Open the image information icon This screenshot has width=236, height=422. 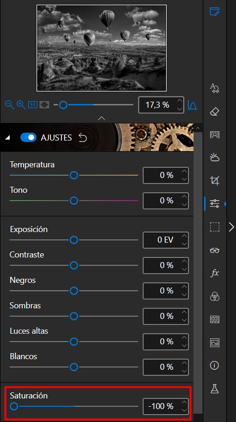pyautogui.click(x=214, y=366)
